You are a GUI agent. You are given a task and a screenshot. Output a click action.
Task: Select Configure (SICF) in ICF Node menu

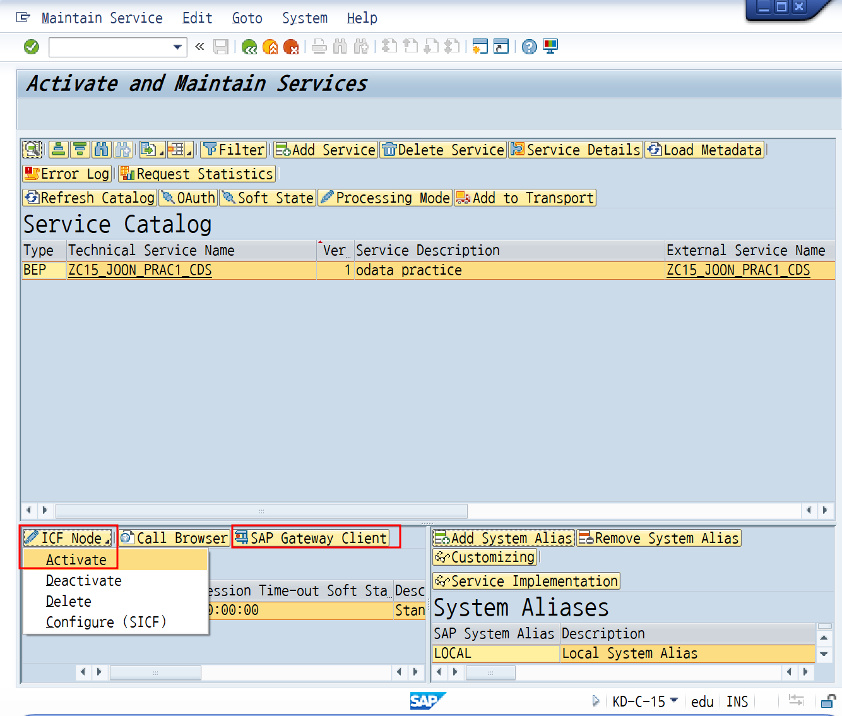(115, 623)
